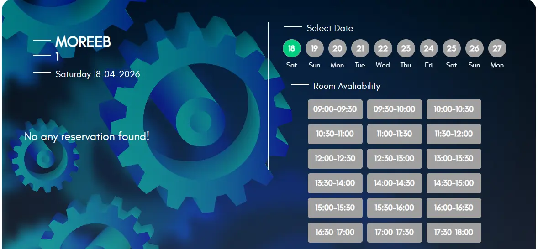This screenshot has width=538, height=249.
Task: Select Monday 27 date circle
Action: point(497,48)
